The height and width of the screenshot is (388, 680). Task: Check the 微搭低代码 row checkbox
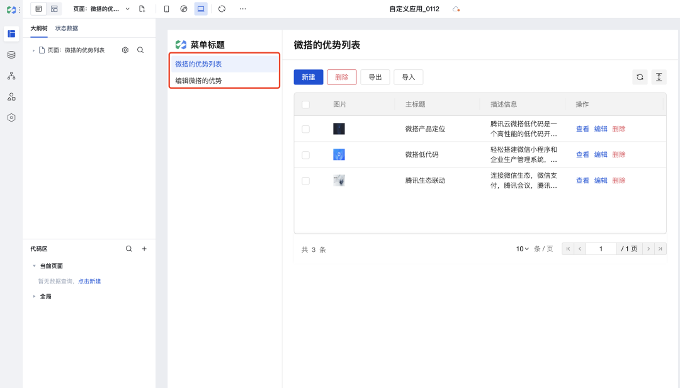(306, 155)
